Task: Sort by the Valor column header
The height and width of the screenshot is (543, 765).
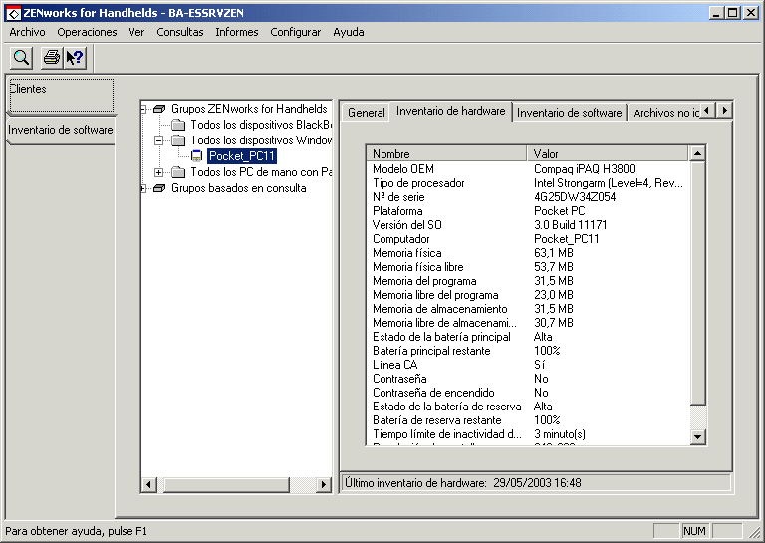Action: (x=608, y=154)
